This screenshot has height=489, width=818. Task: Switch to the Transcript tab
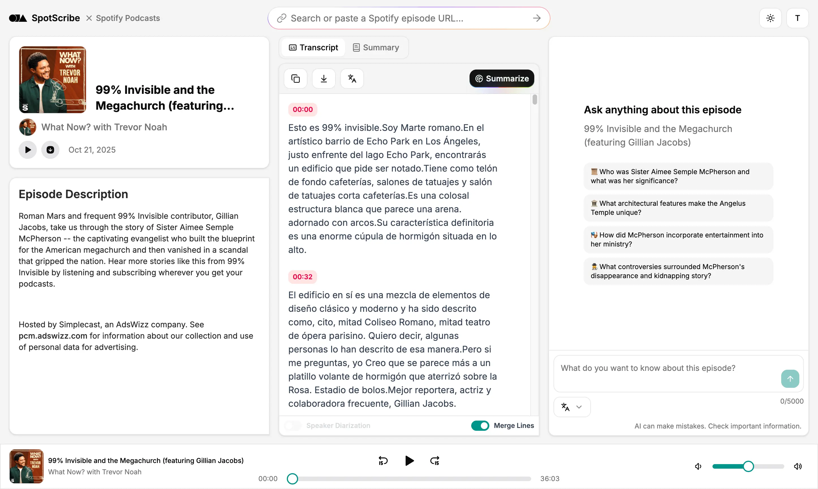pyautogui.click(x=313, y=47)
